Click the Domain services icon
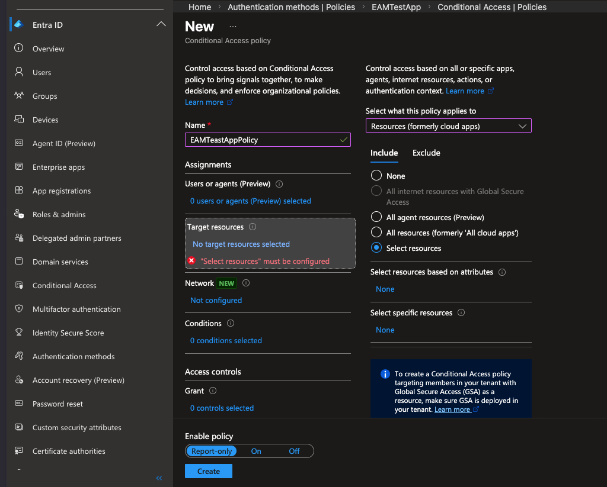Image resolution: width=607 pixels, height=487 pixels. pyautogui.click(x=18, y=262)
